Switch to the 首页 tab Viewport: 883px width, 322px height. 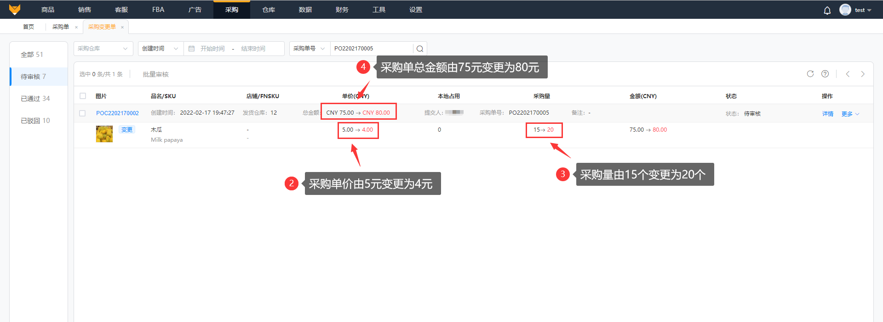[29, 27]
